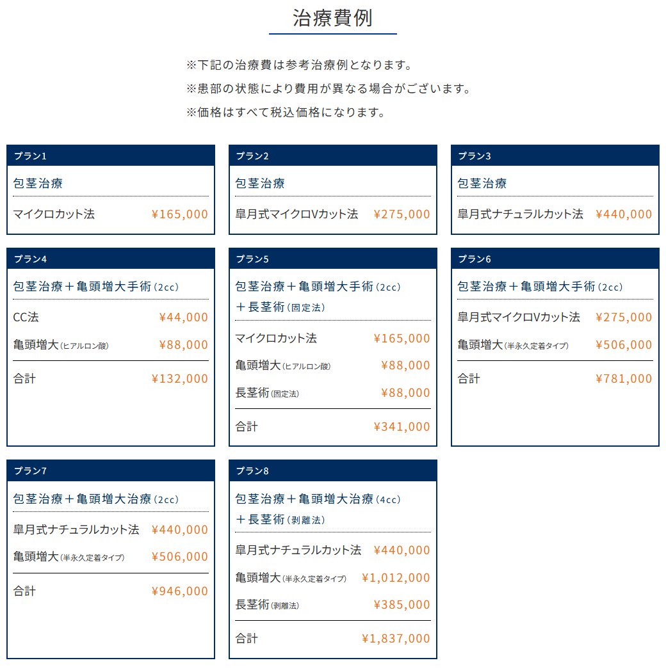Click プラン7 title 包茎治療＋亀頭増大治療(2cc)

pos(96,499)
